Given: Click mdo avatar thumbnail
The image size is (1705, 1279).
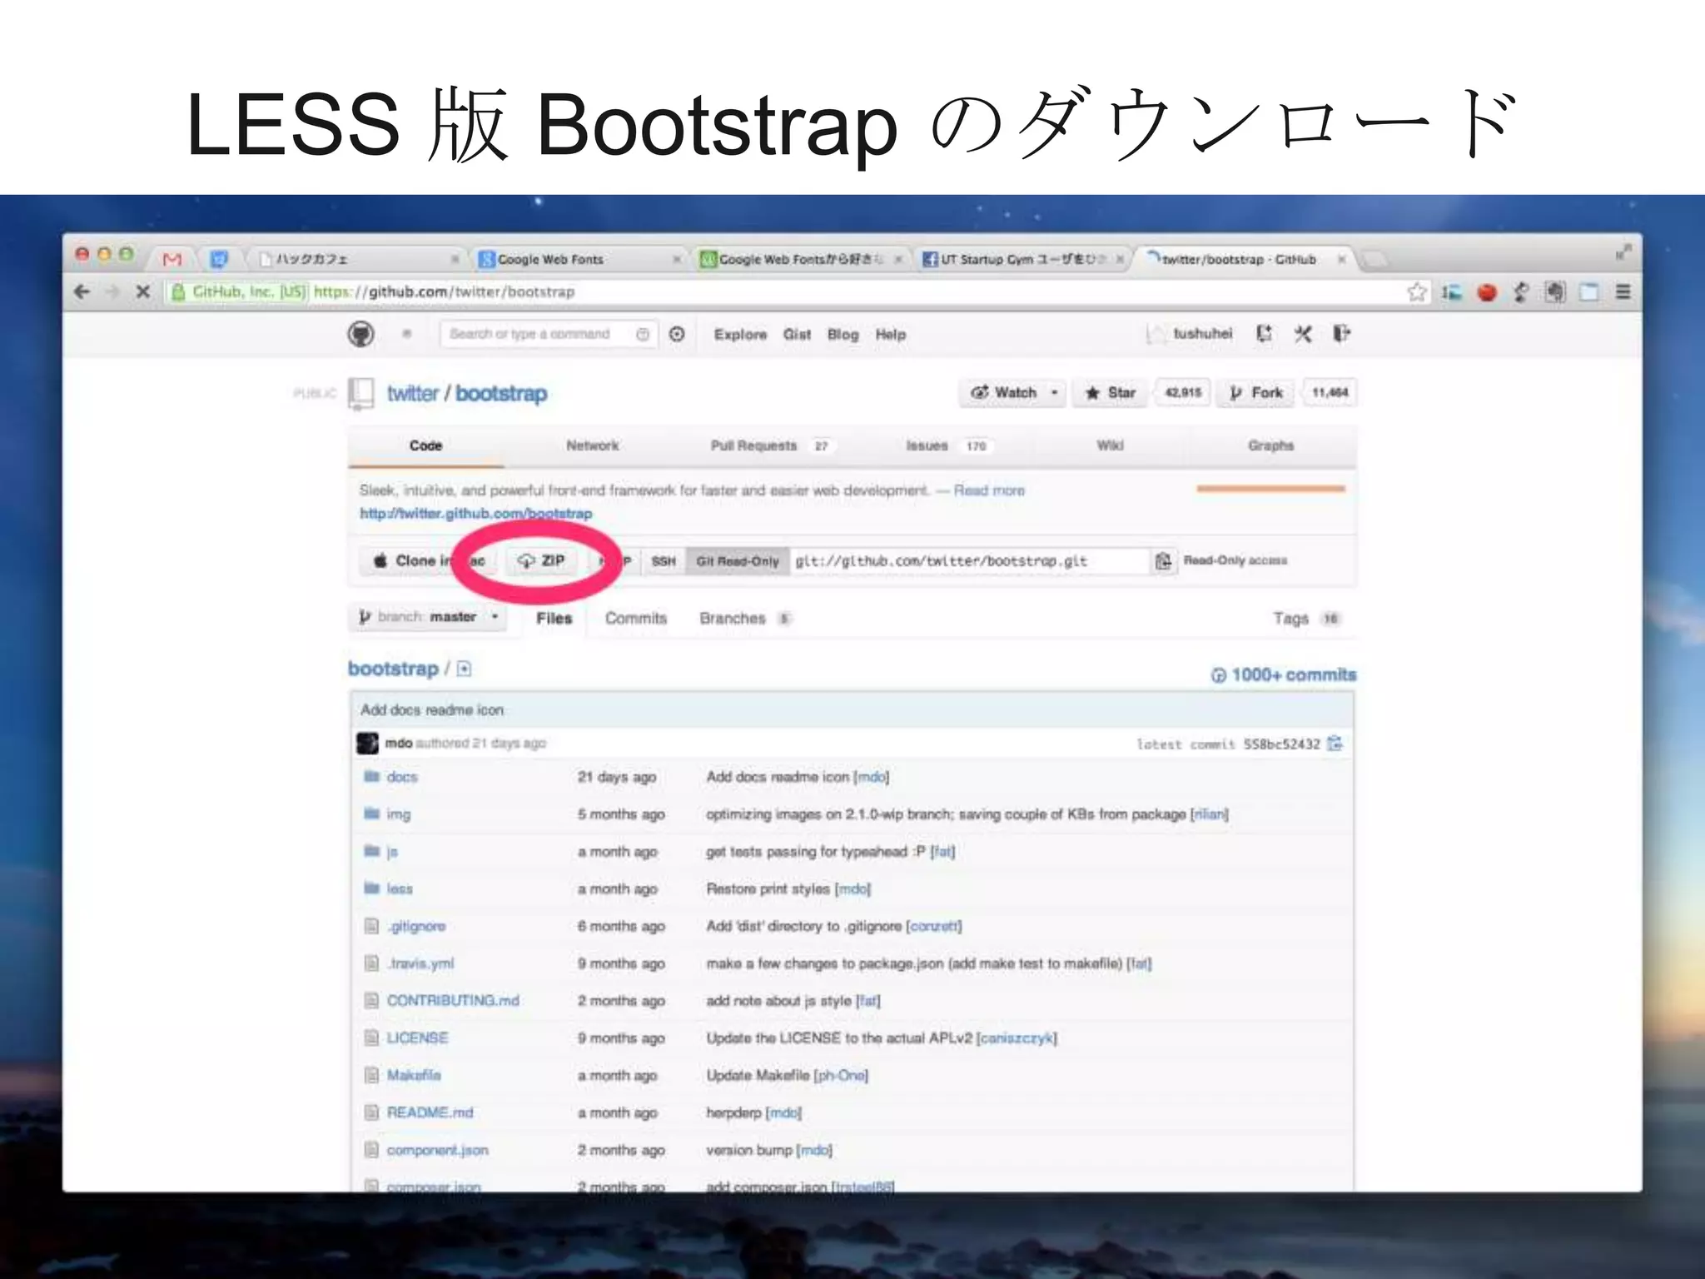Looking at the screenshot, I should tap(367, 743).
